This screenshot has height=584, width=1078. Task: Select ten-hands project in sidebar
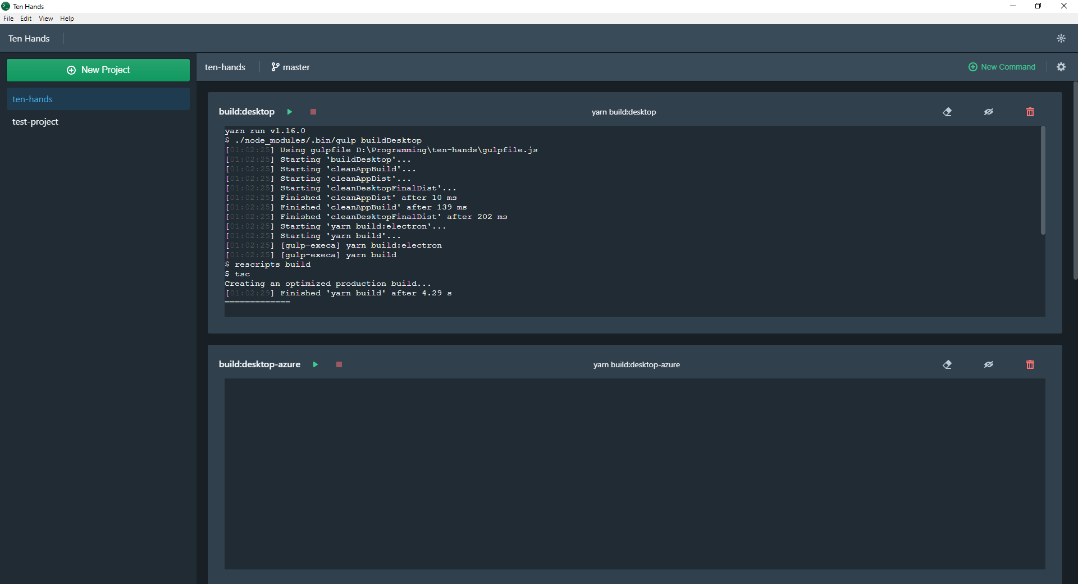click(33, 99)
